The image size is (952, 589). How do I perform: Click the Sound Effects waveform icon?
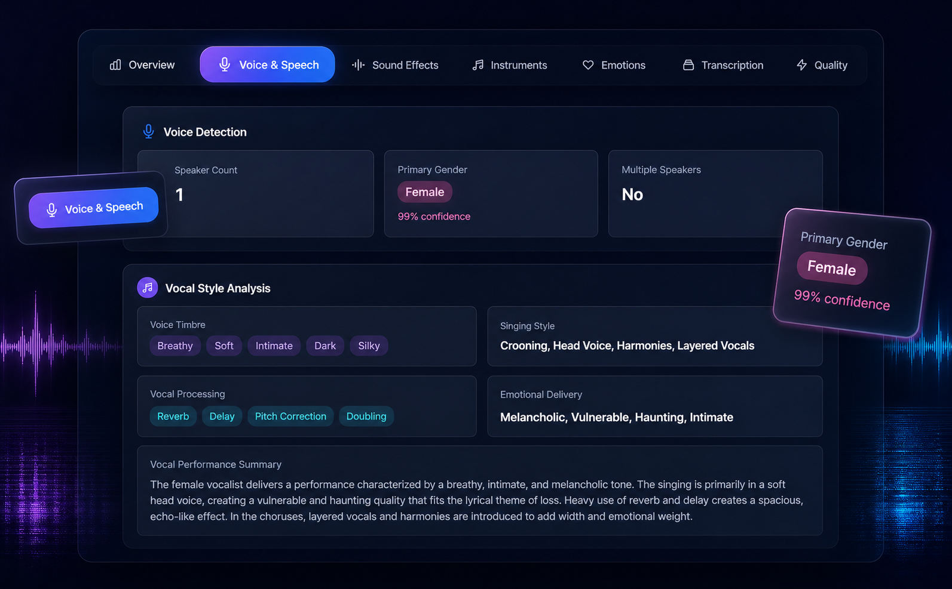pyautogui.click(x=358, y=65)
